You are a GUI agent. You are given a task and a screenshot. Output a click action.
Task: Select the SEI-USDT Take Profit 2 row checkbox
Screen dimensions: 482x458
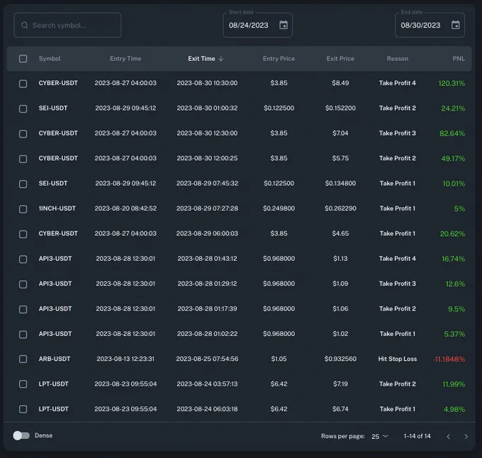point(23,108)
